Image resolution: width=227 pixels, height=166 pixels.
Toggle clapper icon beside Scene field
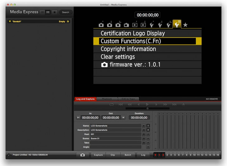click(144, 138)
